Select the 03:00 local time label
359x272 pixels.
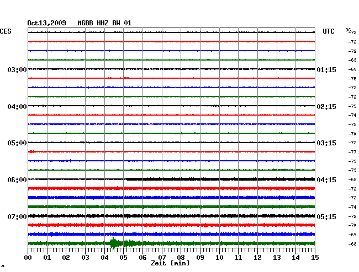17,69
